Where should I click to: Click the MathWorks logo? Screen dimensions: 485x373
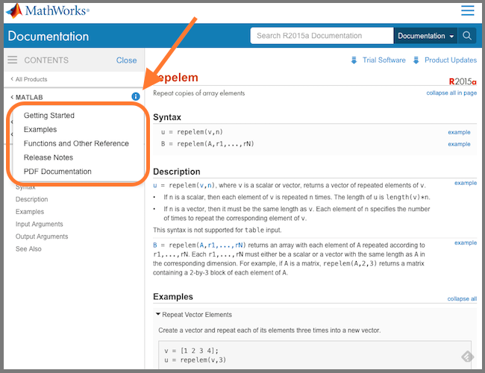(x=48, y=11)
